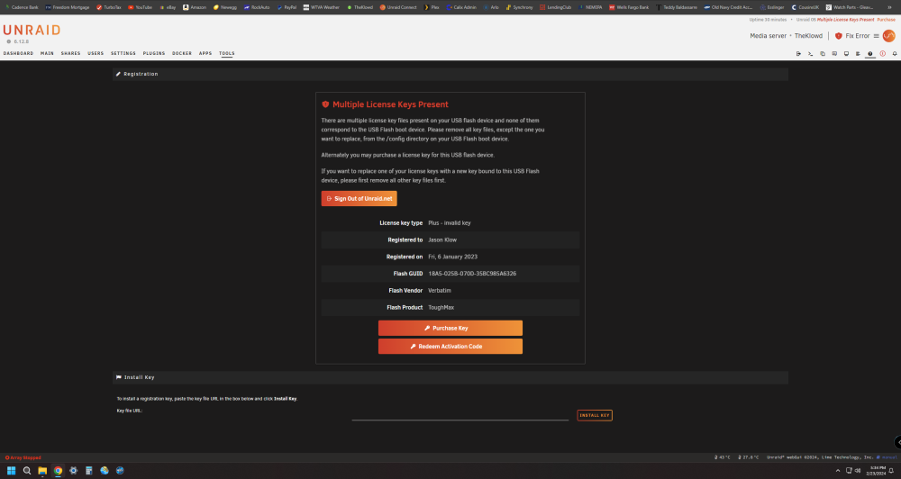Click the logout icon in the top-right toolbar
The height and width of the screenshot is (479, 901).
[798, 53]
